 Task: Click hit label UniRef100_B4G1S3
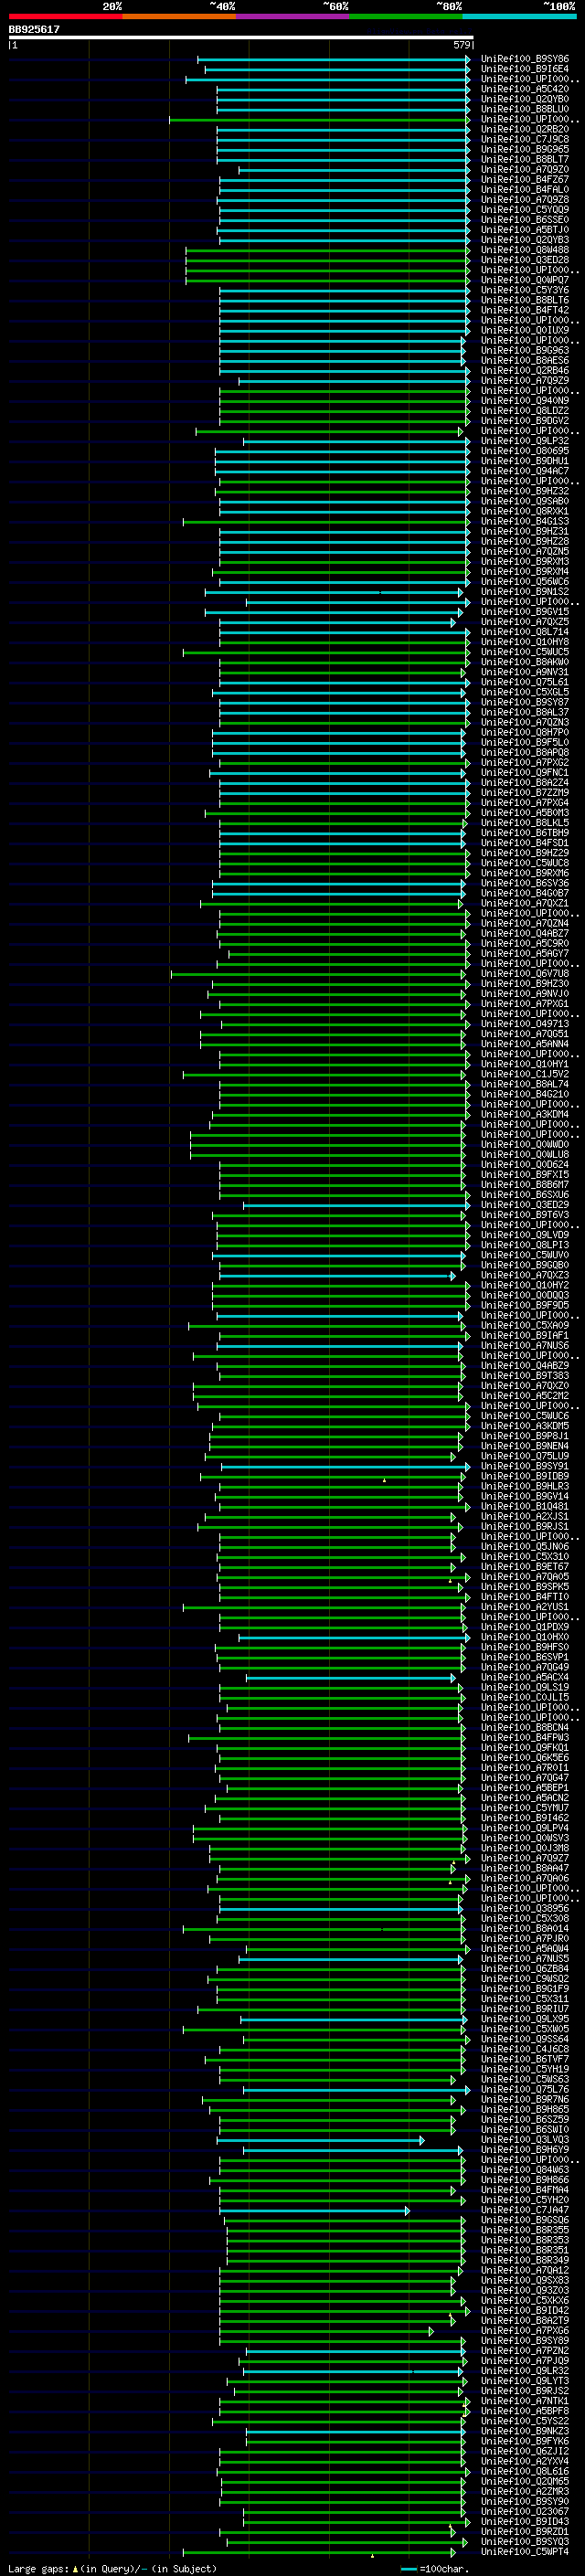[x=524, y=521]
